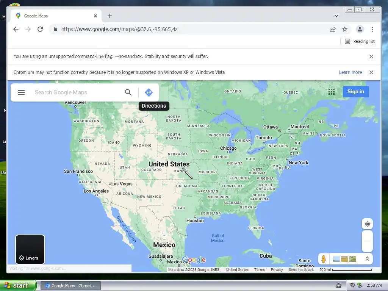Click the 500 mi scale bar
388x291 pixels.
tap(346, 270)
